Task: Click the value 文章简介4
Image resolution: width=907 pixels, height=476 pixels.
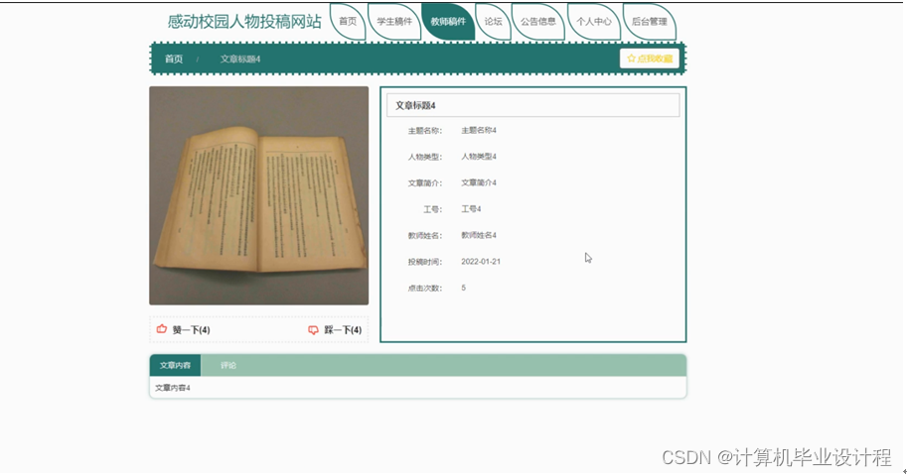Action: click(x=479, y=182)
